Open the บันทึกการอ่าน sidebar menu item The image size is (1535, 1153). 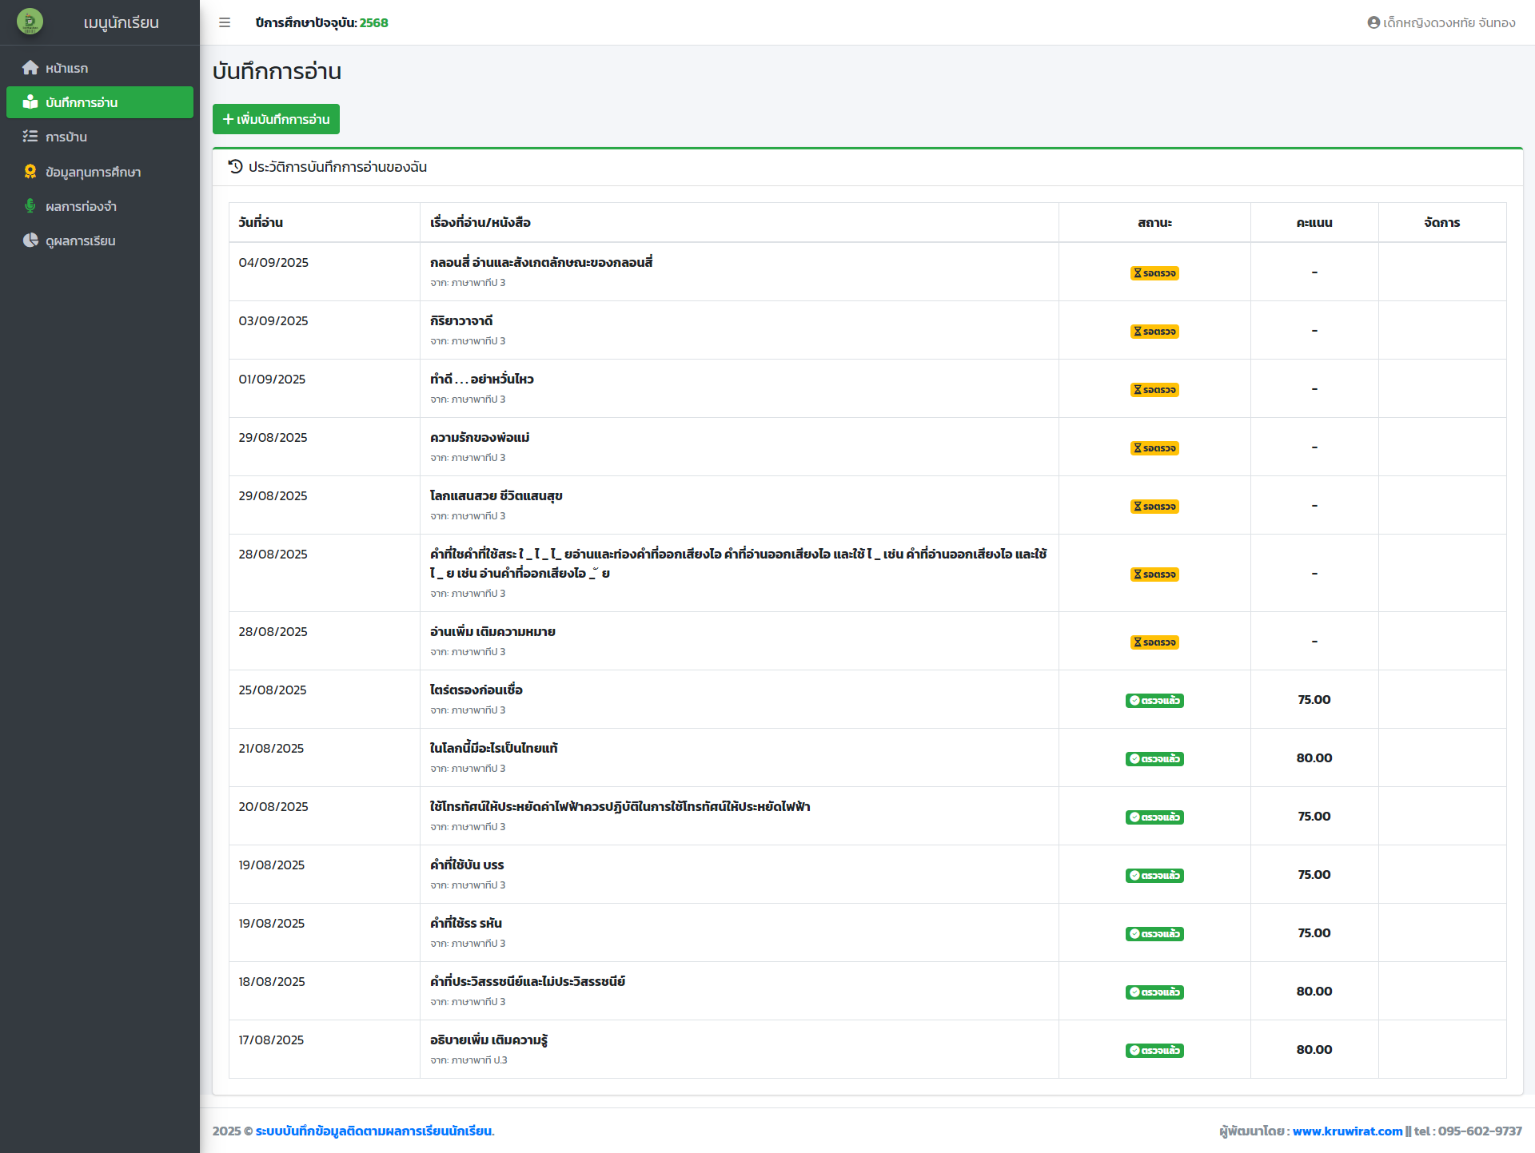point(100,102)
